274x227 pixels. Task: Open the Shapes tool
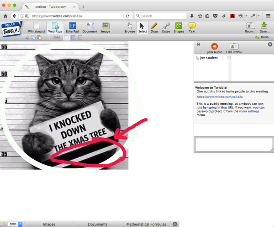tap(179, 27)
